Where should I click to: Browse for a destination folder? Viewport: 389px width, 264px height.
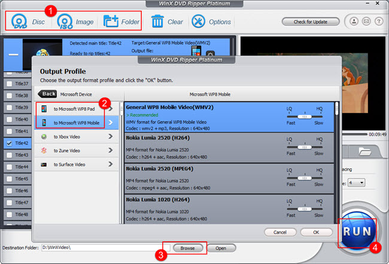[187, 248]
